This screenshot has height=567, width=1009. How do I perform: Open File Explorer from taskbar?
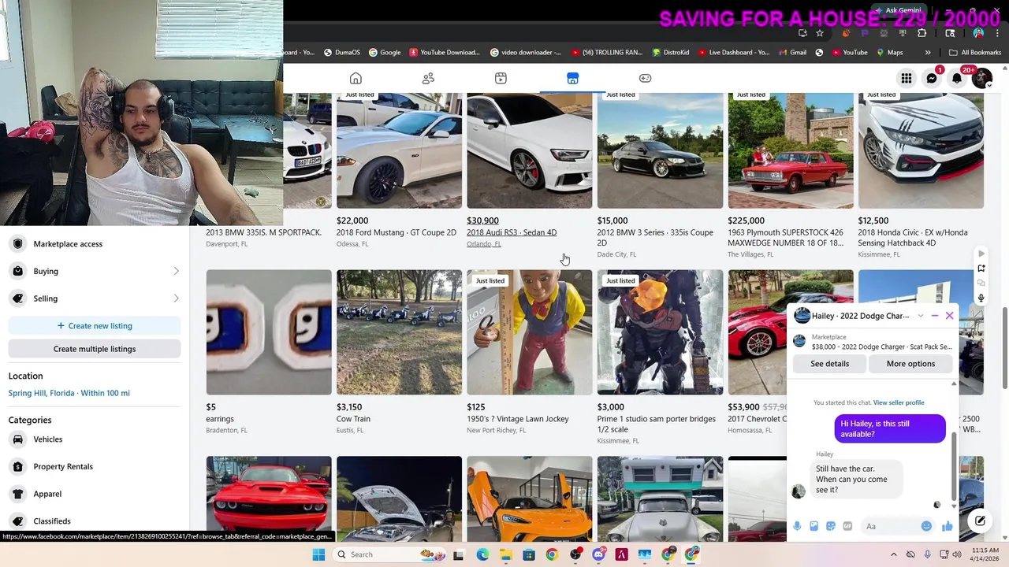click(505, 554)
